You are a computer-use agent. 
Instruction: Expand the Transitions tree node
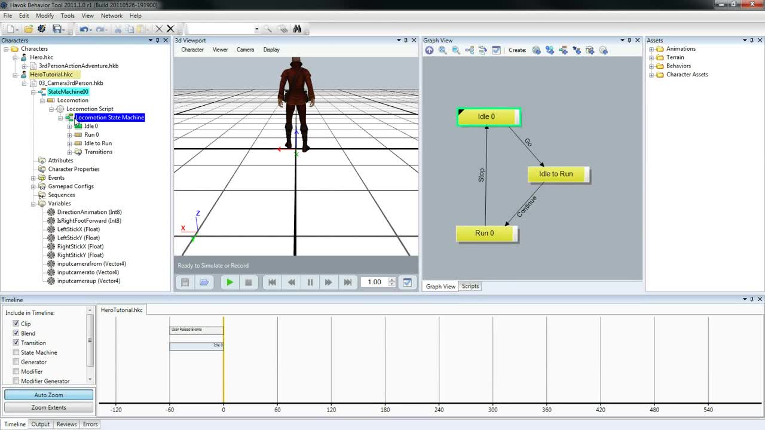coord(69,152)
